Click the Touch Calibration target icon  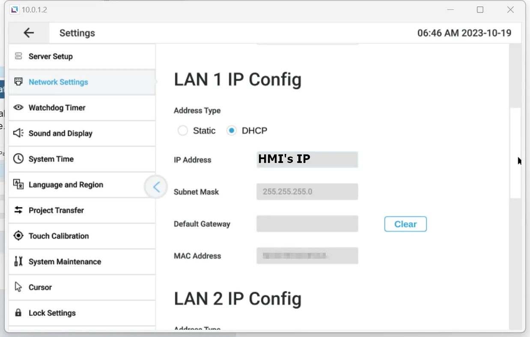(x=18, y=236)
